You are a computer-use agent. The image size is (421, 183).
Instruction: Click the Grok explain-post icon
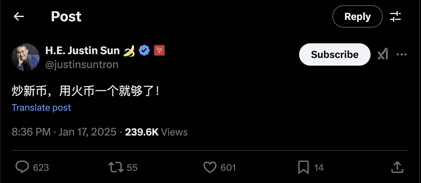(382, 54)
